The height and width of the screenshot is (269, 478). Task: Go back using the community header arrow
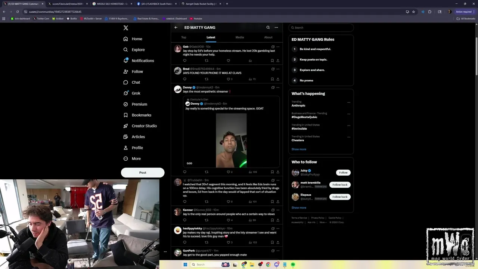[176, 27]
